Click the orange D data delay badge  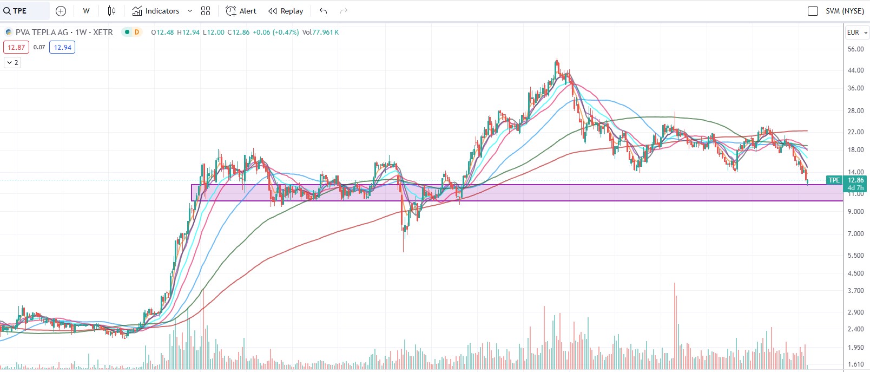point(137,32)
